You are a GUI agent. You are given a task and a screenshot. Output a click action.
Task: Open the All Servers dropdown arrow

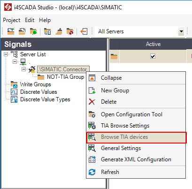pyautogui.click(x=181, y=31)
